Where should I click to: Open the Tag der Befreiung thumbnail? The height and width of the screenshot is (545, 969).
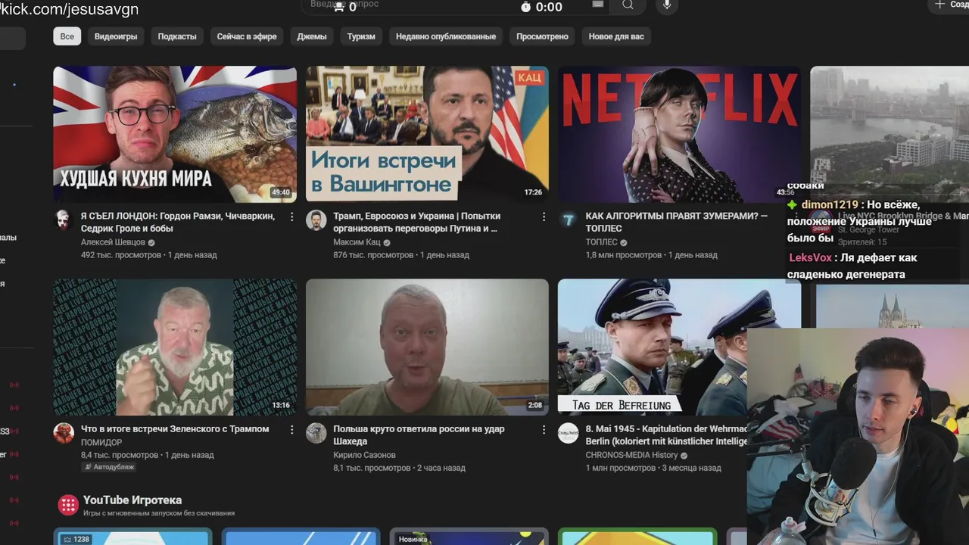653,347
